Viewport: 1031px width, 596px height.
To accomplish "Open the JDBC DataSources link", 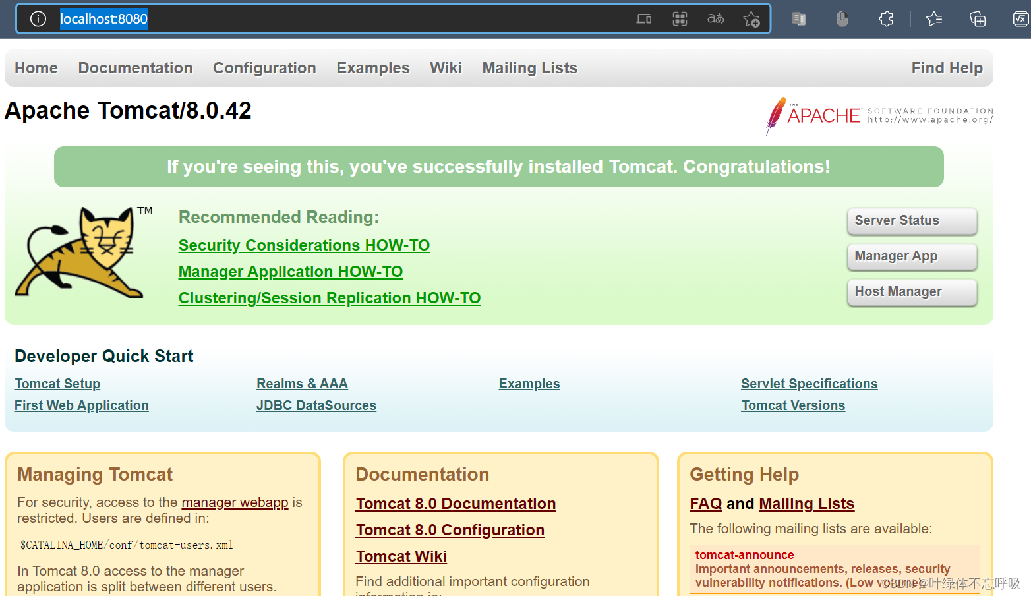I will click(316, 405).
